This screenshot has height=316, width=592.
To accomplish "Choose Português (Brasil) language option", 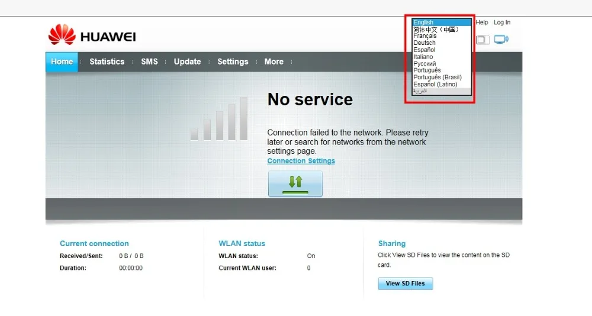I will (442, 77).
